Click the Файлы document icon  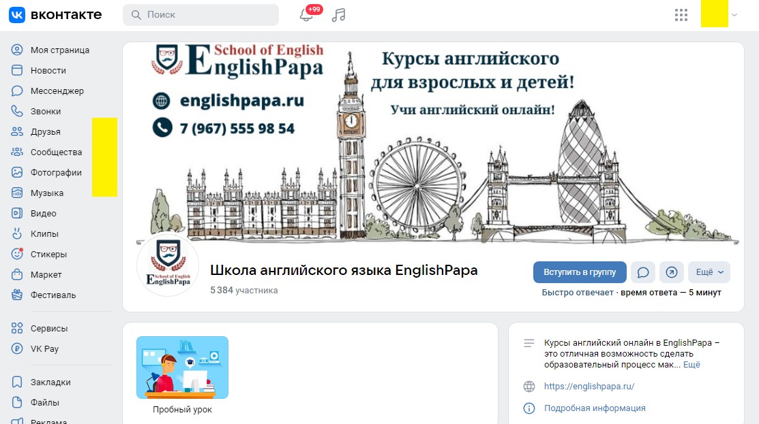tap(17, 402)
